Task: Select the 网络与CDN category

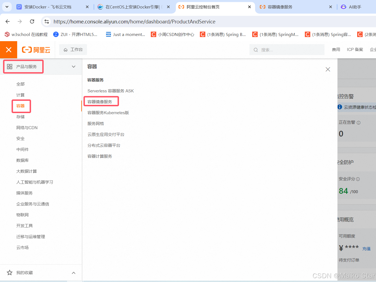Action: (x=27, y=128)
